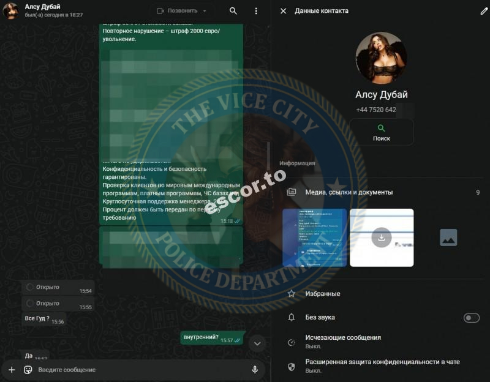View Алсу Дубай large profile photo
Viewport: 490px width, 382px height.
tap(381, 58)
